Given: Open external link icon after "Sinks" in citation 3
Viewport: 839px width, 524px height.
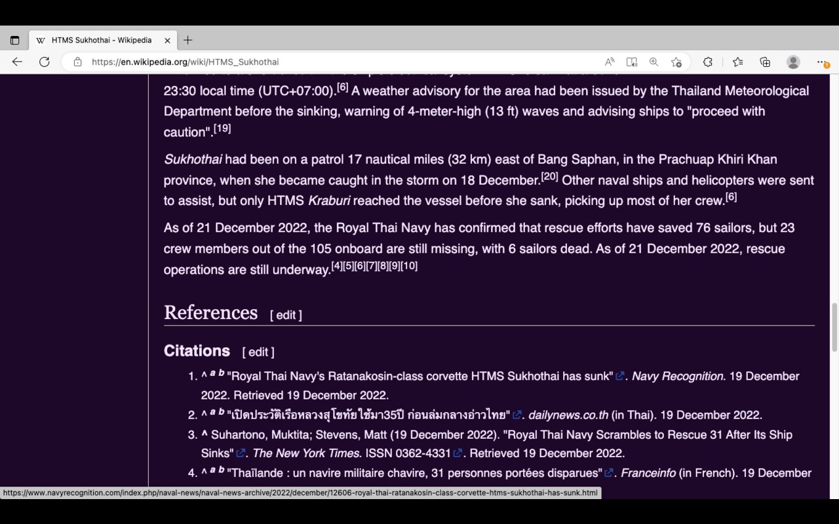Looking at the screenshot, I should pyautogui.click(x=241, y=453).
